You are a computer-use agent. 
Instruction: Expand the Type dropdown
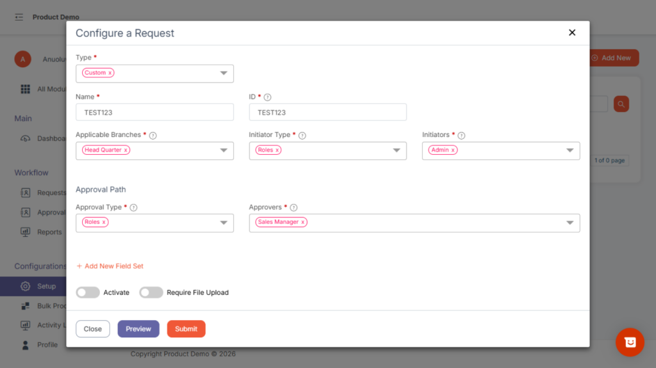[x=224, y=74]
